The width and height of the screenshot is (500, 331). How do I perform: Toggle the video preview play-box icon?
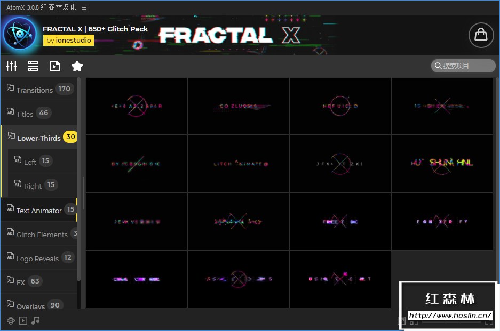tap(23, 320)
